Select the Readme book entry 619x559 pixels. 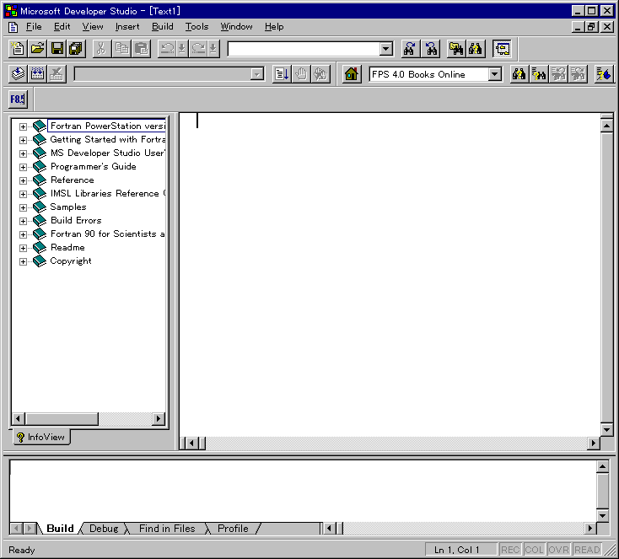click(67, 248)
